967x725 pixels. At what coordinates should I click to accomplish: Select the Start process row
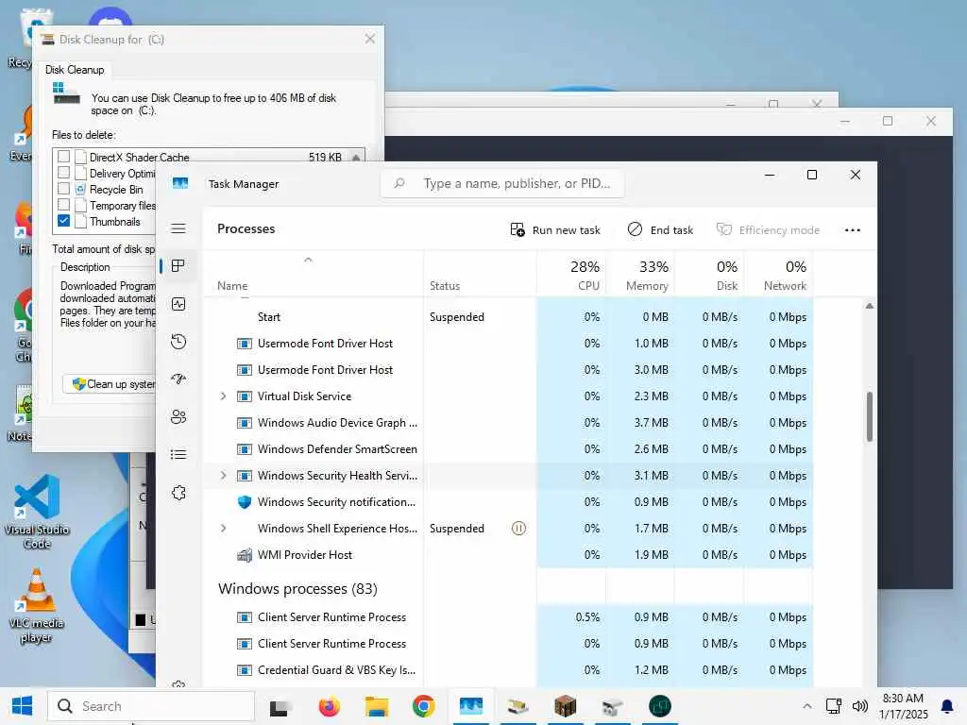coord(508,317)
